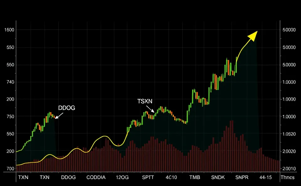The width and height of the screenshot is (301, 186).
Task: Select the TMB ticker label
Action: (195, 177)
